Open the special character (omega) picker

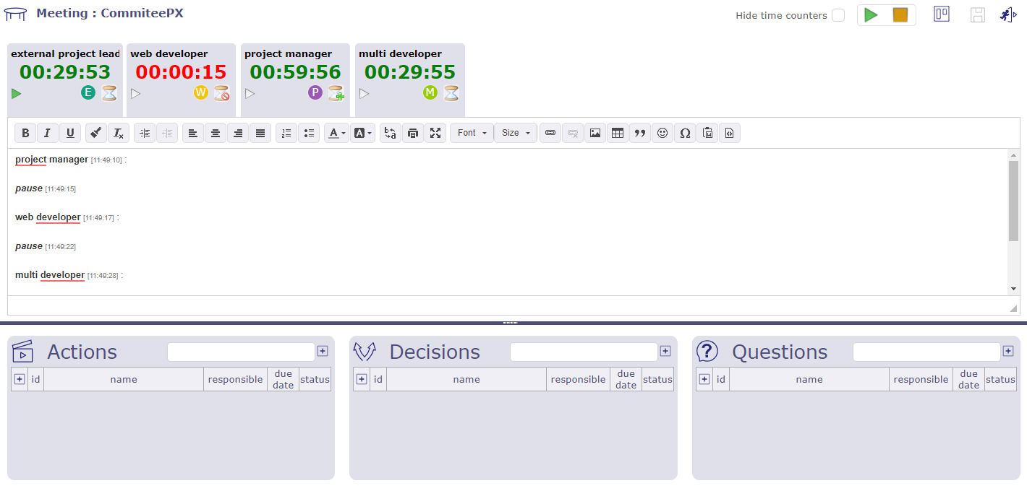coord(685,133)
